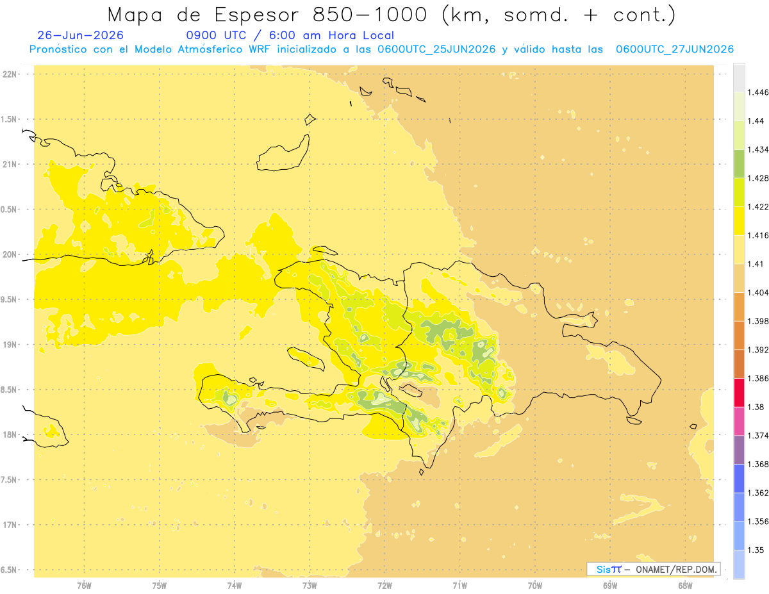Click the colorbar value "1.422"
The width and height of the screenshot is (769, 594).
pos(758,207)
